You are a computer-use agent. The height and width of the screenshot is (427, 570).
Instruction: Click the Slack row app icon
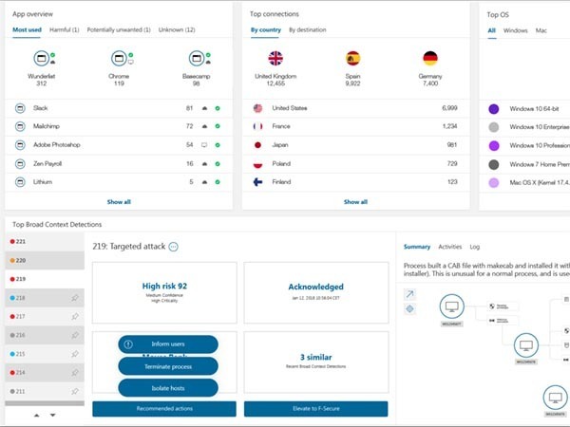[20, 108]
